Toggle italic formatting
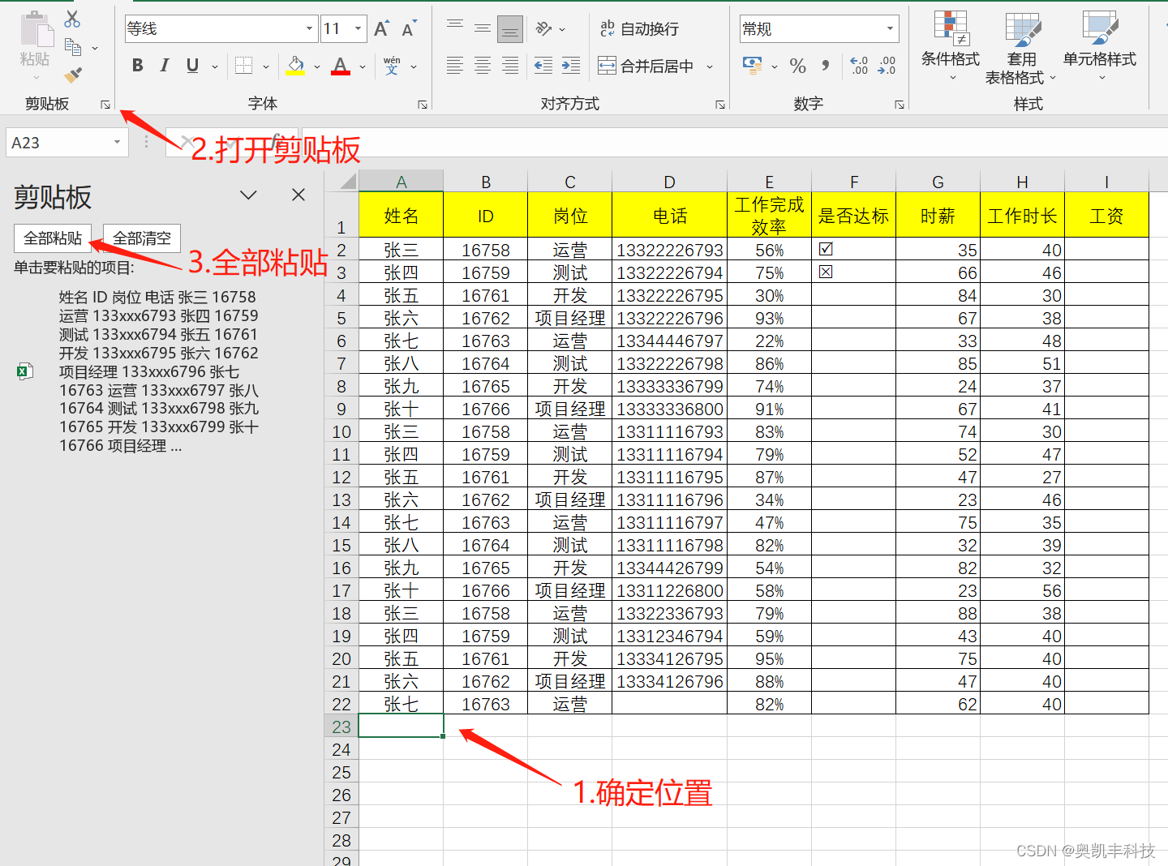The image size is (1168, 866). [165, 66]
